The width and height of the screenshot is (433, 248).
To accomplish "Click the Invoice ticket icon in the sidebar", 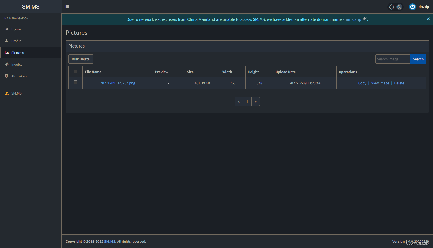I will [7, 64].
